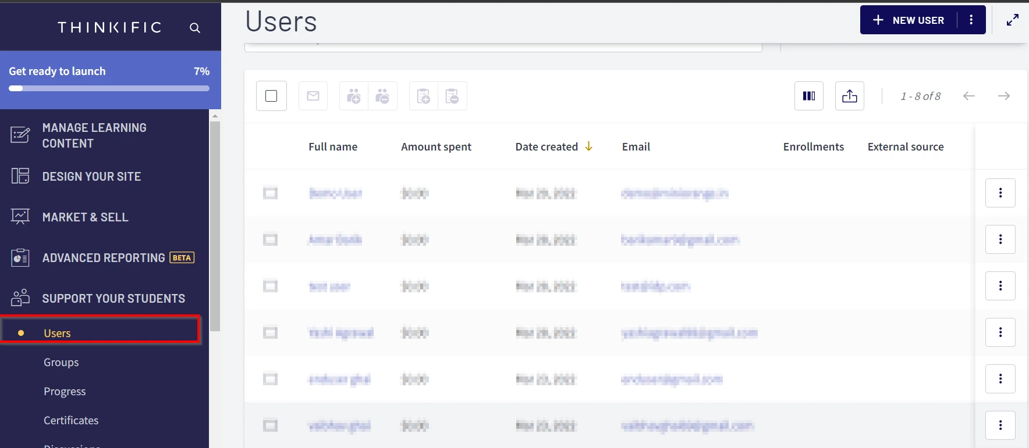Click the Design Your Site layout icon
Screen dimensions: 1029x448
pyautogui.click(x=20, y=175)
